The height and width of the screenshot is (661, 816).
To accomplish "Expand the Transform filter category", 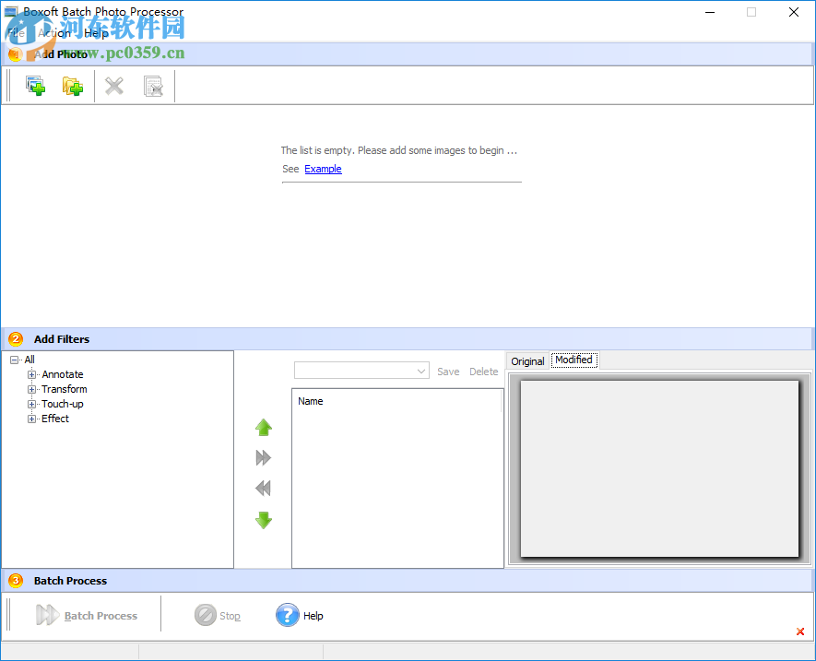I will click(x=30, y=389).
